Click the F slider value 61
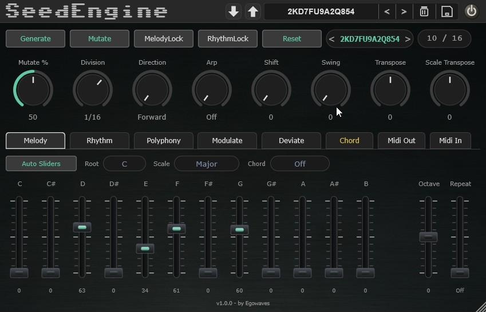Viewport: 486px width, 312px height. [176, 291]
